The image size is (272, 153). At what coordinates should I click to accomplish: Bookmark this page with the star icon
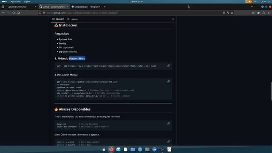[232, 13]
